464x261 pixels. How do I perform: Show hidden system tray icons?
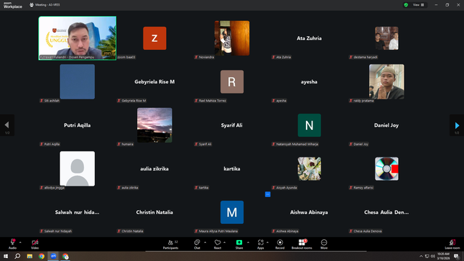[x=421, y=256]
